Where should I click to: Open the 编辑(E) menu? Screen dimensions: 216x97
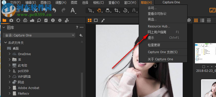coord(31,2)
